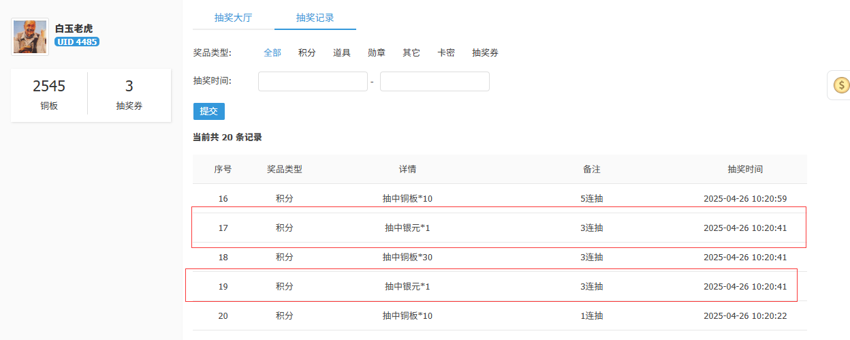Select the 抽奖记录 tab
The image size is (850, 340).
coord(315,18)
